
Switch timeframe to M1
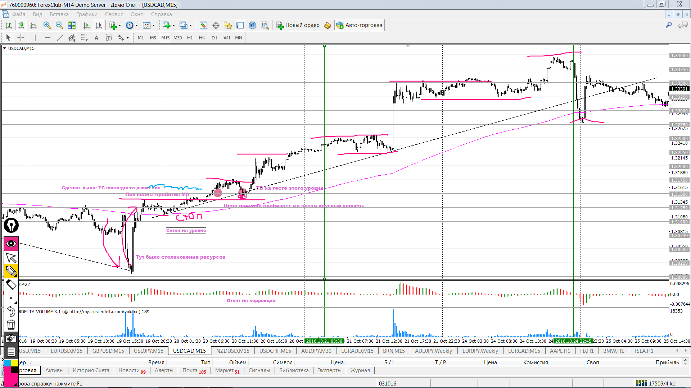(141, 37)
